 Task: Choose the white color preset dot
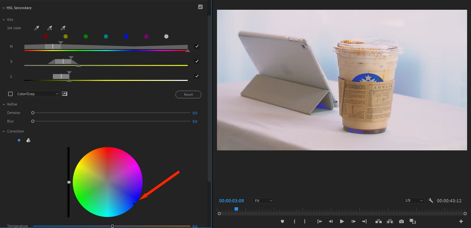(x=166, y=37)
